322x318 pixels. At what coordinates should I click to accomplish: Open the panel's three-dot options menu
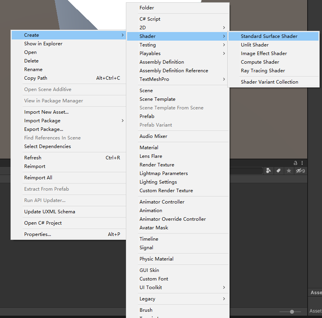click(x=302, y=163)
